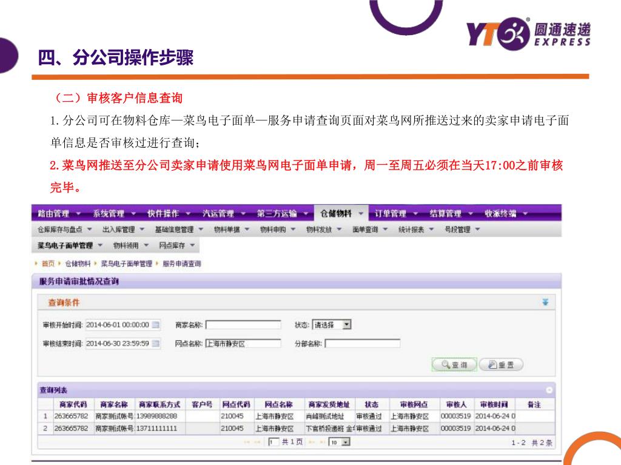Screen dimensions: 621x465
Task: Expand 物料申购 submenu
Action: point(278,229)
